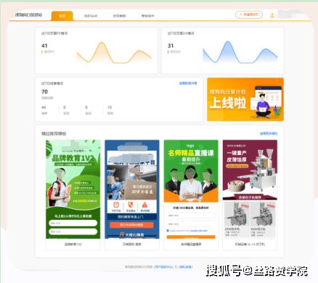Click the outlined orange create button in header
Viewport: 318px width, 283px height.
[x=249, y=14]
